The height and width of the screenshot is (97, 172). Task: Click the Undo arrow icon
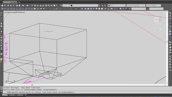point(23,5)
